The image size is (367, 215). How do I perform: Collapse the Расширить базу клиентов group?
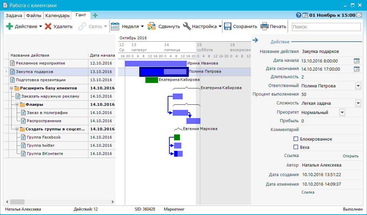point(11,88)
